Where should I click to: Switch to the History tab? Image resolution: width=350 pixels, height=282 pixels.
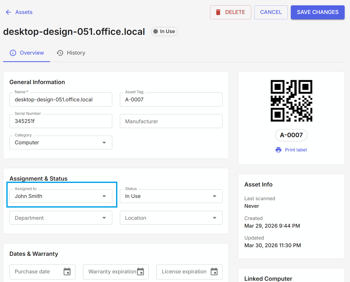click(x=71, y=53)
